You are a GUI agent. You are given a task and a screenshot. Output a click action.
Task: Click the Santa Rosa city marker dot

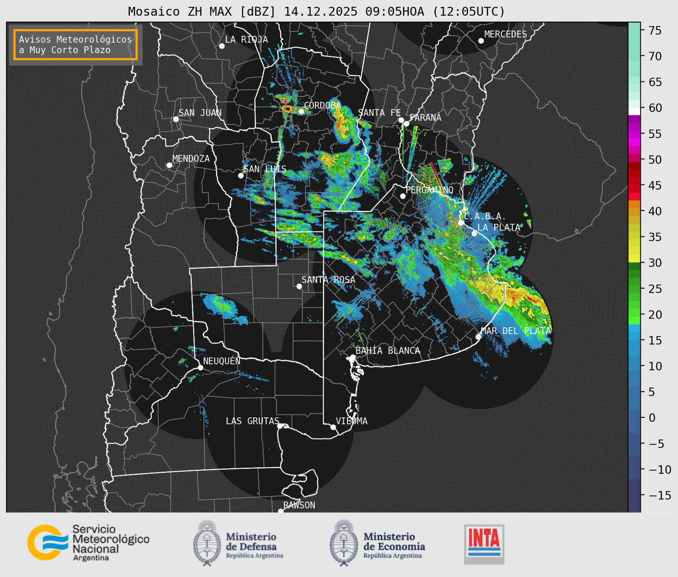pyautogui.click(x=299, y=286)
